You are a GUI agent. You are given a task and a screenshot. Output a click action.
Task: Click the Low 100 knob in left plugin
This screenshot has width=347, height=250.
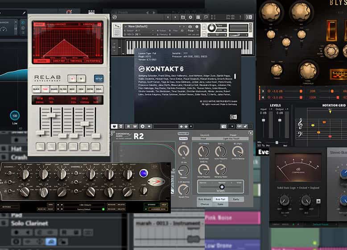coord(15,116)
